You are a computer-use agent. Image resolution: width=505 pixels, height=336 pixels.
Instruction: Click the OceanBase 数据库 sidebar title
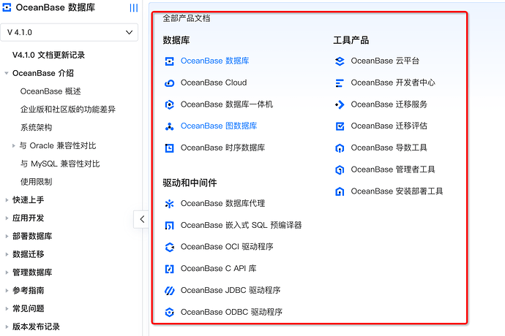[x=56, y=7]
